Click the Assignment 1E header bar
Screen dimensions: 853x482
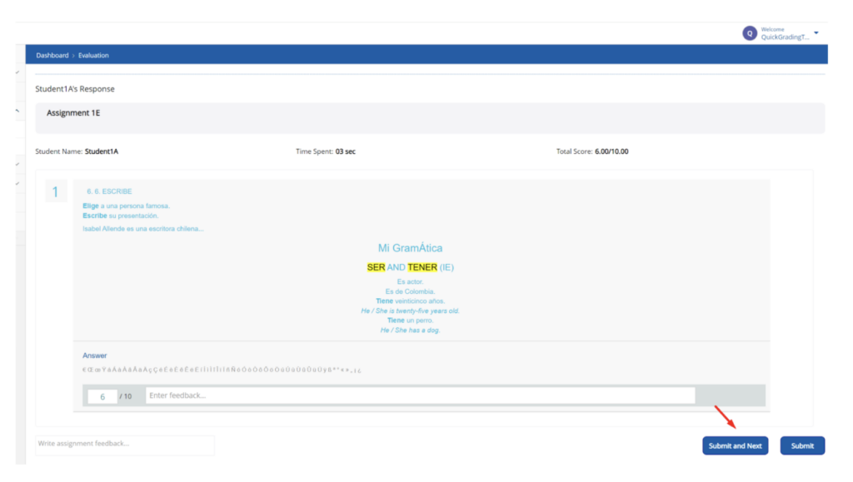click(430, 117)
